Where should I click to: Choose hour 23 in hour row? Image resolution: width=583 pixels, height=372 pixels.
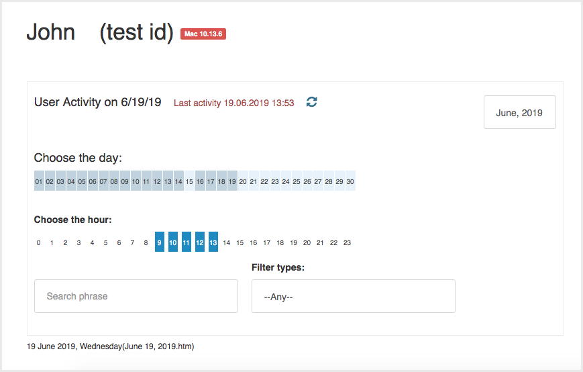tap(347, 242)
